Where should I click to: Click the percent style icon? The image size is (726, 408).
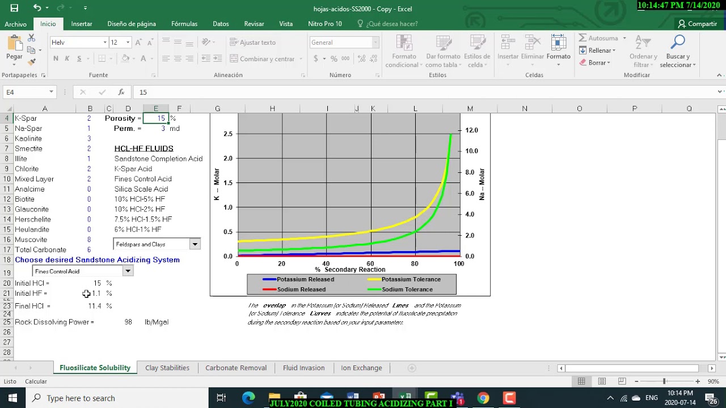tap(334, 58)
